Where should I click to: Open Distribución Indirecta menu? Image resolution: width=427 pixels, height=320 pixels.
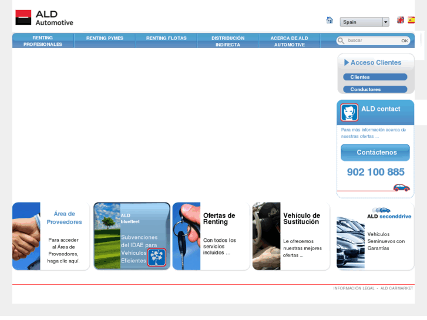tap(228, 42)
